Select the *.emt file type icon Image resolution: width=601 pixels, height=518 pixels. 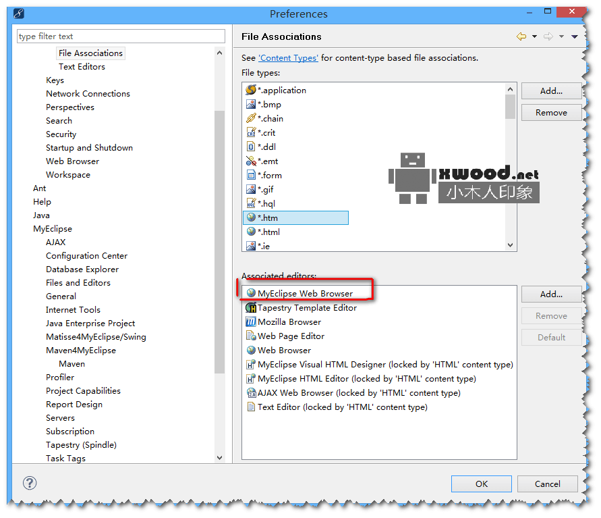tap(251, 161)
